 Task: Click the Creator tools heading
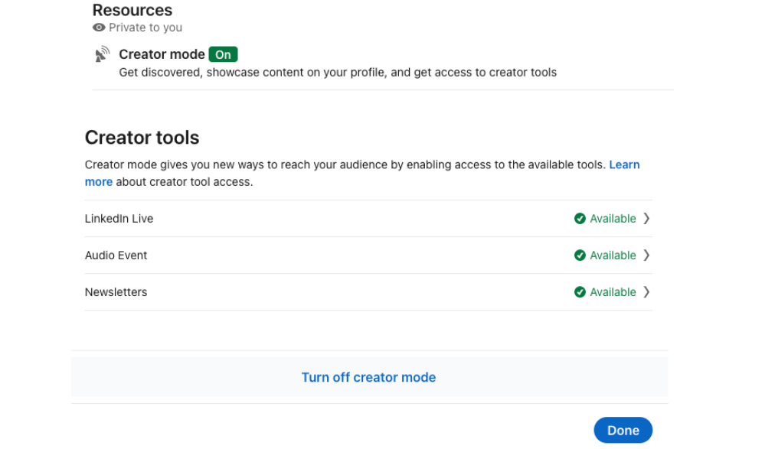point(142,138)
